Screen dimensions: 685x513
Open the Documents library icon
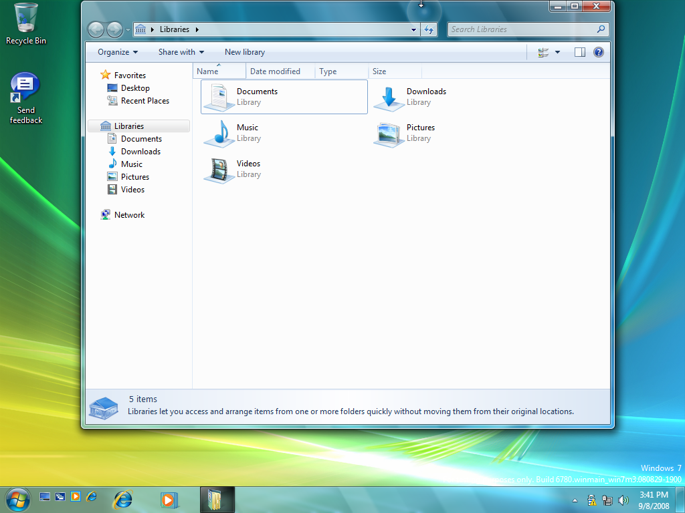(219, 97)
